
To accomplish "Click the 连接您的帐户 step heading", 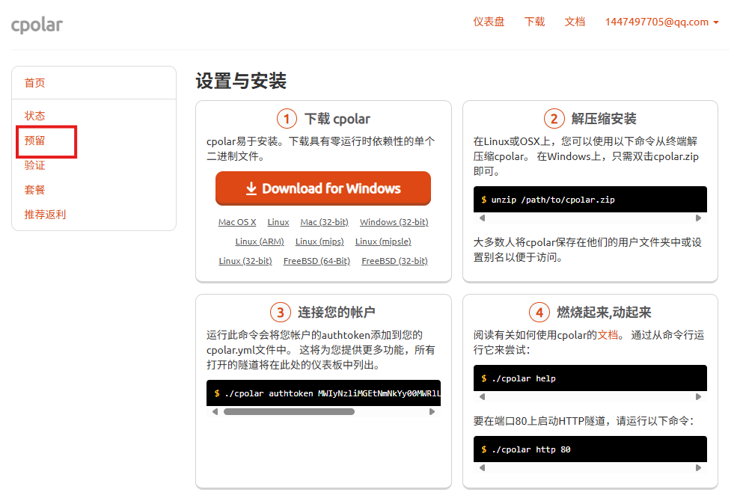I will tap(337, 312).
